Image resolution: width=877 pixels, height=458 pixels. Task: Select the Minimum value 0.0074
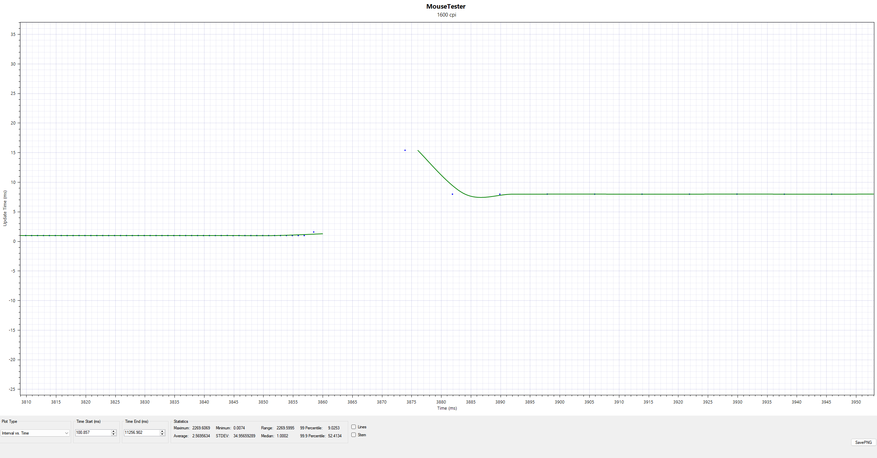239,428
